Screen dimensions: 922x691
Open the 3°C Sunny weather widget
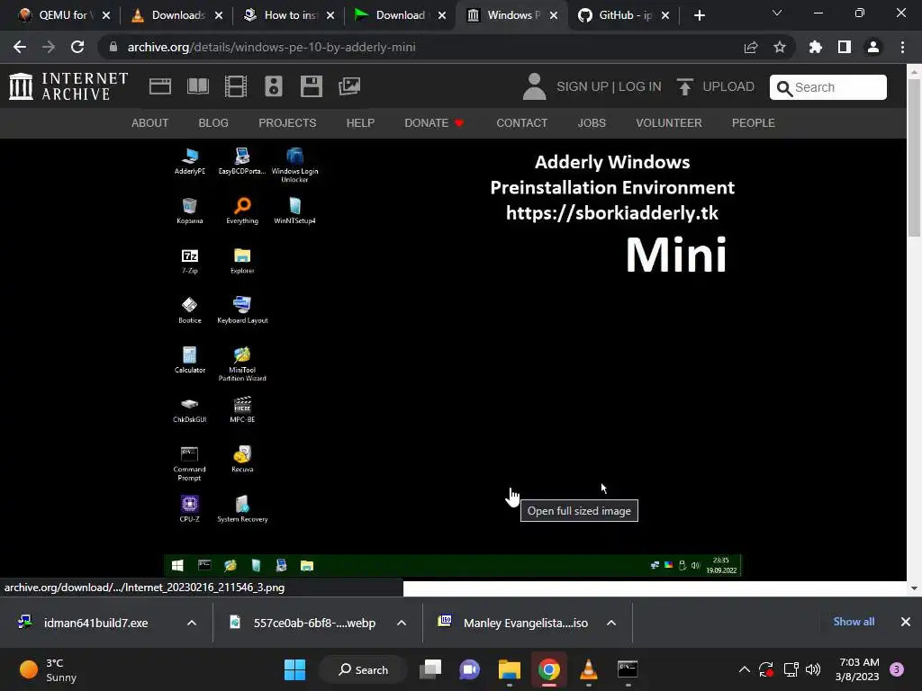[49, 669]
